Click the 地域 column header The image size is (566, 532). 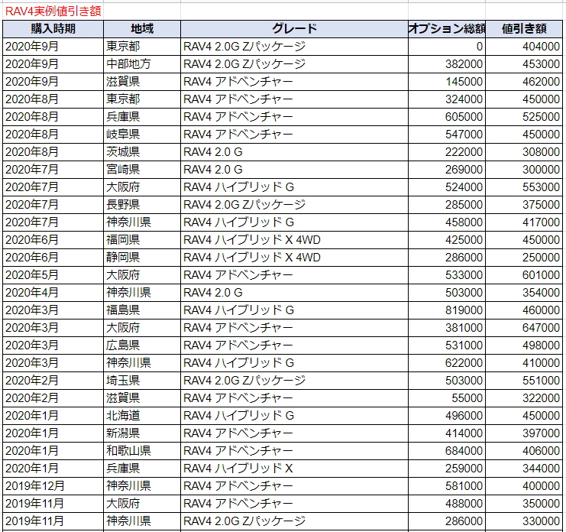(x=142, y=29)
